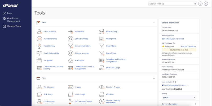Image resolution: width=212 pixels, height=106 pixels.
Task: Open the Email Accounts icon
Action: click(x=39, y=31)
